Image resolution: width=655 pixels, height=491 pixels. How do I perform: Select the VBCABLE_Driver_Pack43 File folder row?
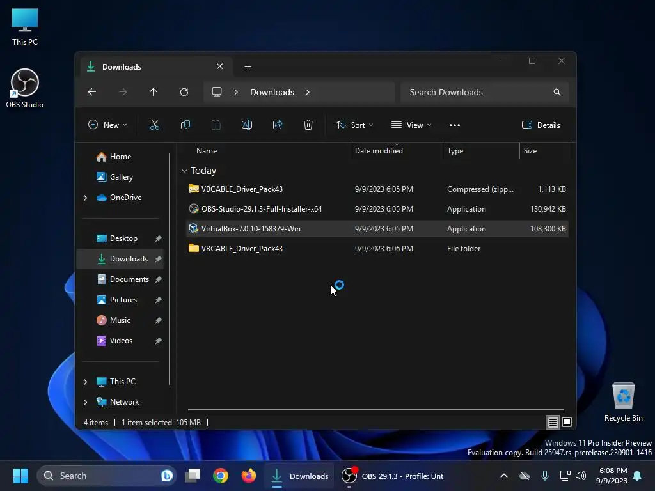[x=377, y=249]
